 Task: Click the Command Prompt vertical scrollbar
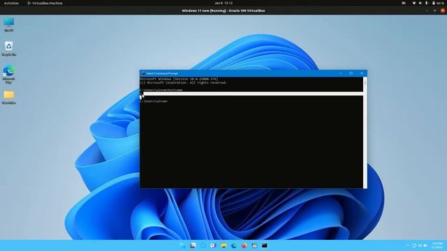[365, 132]
